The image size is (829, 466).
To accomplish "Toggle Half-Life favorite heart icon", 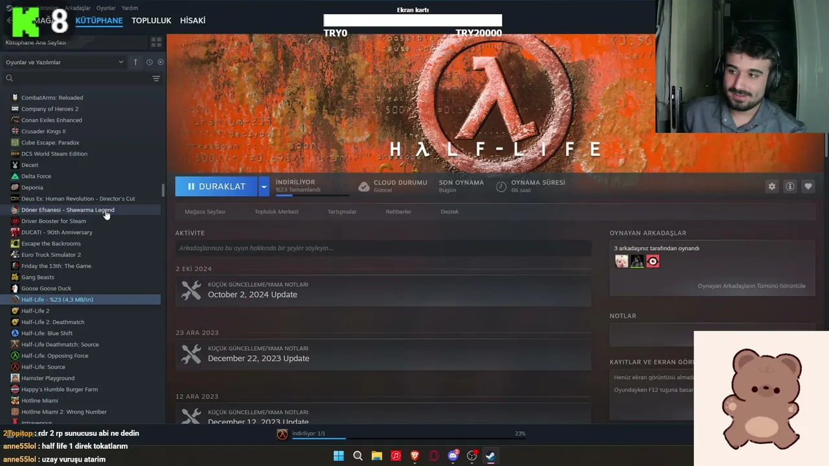I will tap(808, 186).
